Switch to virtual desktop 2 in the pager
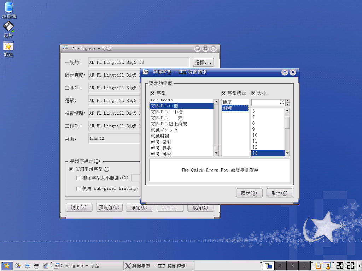Viewport: 362px width, 271px height. point(280,266)
